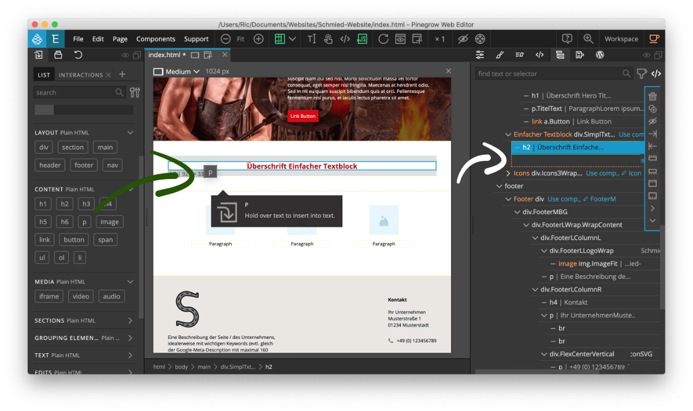
Task: Click the Workspace button
Action: [x=621, y=39]
